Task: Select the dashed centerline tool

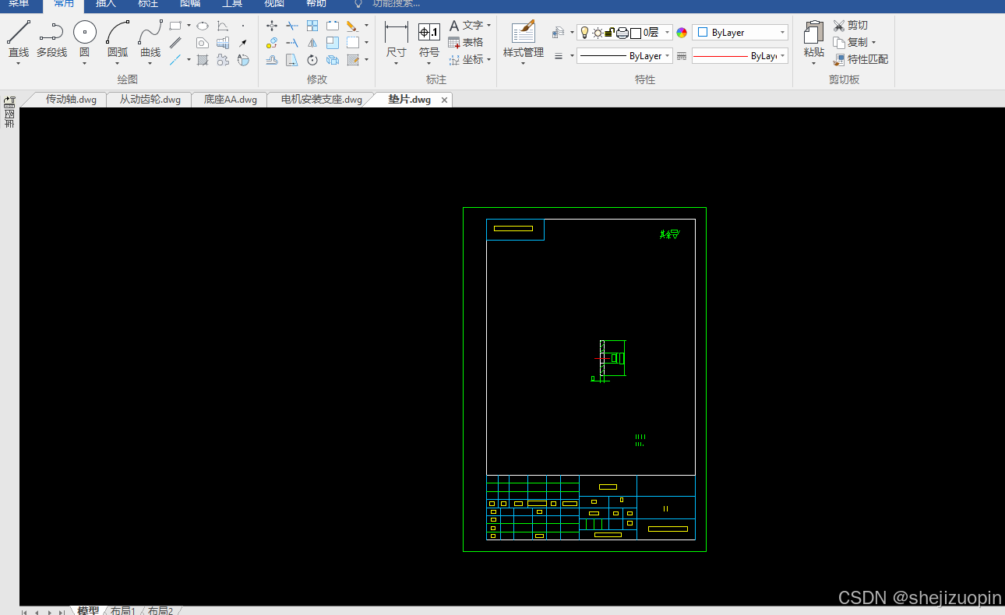Action: [175, 60]
